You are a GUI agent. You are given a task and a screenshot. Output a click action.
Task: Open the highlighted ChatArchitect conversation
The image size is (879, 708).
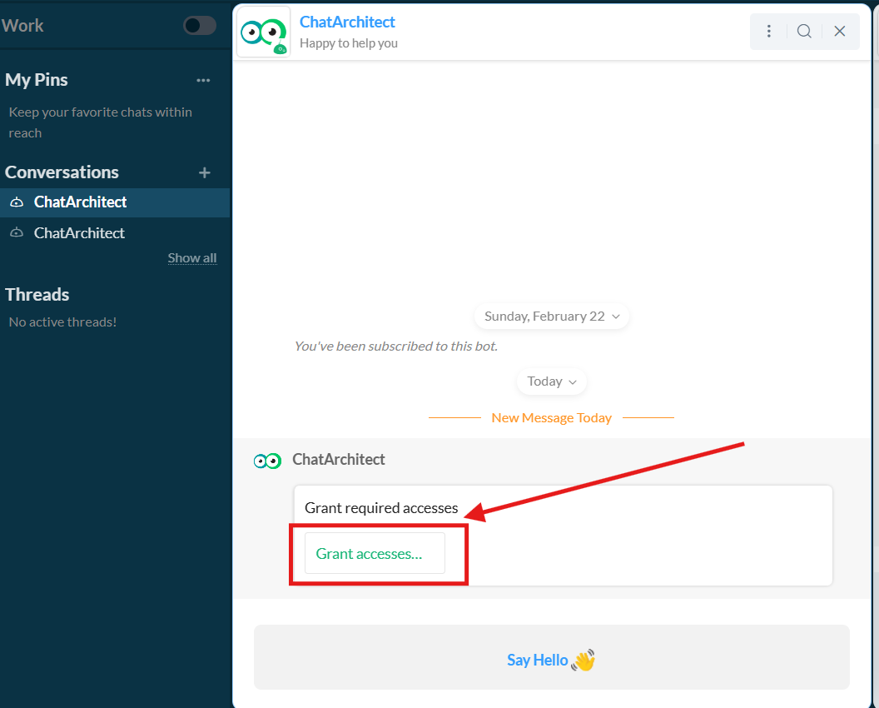(81, 202)
